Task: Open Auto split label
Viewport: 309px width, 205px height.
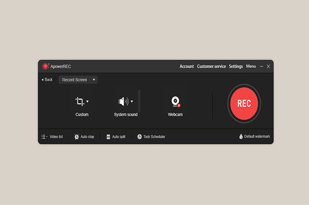Action: pyautogui.click(x=119, y=137)
